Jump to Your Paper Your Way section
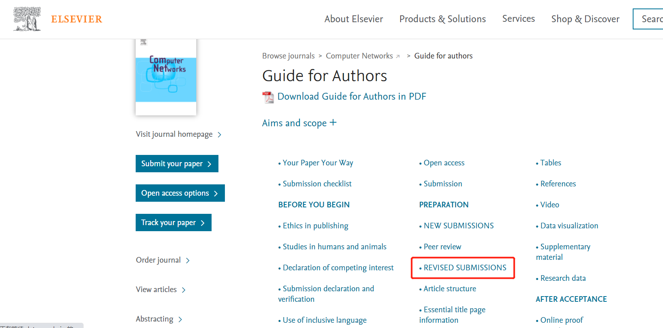This screenshot has height=328, width=663. tap(318, 163)
